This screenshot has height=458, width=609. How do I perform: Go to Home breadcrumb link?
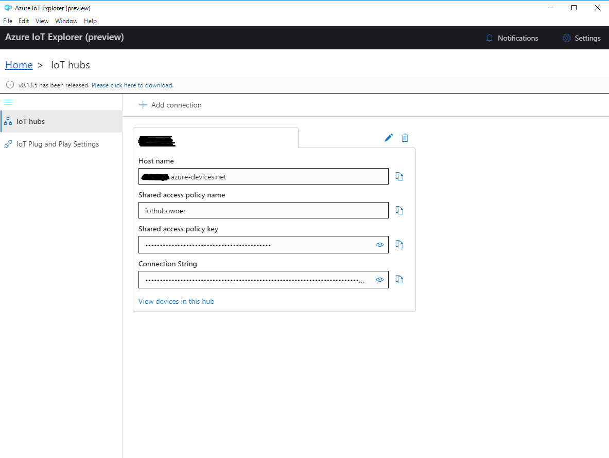[x=19, y=65]
